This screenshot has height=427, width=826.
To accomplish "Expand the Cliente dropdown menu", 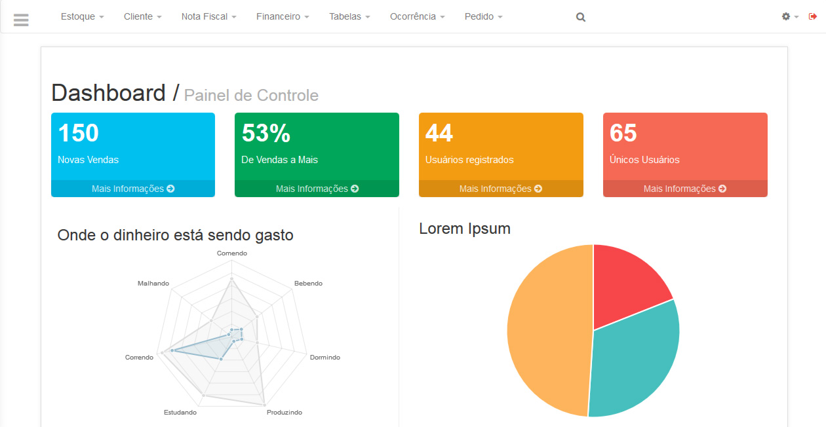I will 142,16.
